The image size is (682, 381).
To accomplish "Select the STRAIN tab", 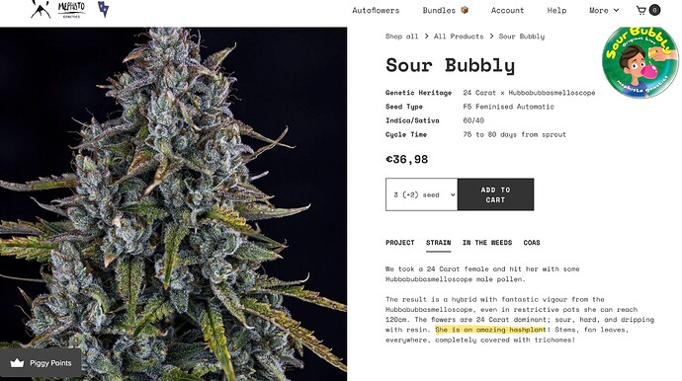I will click(439, 243).
